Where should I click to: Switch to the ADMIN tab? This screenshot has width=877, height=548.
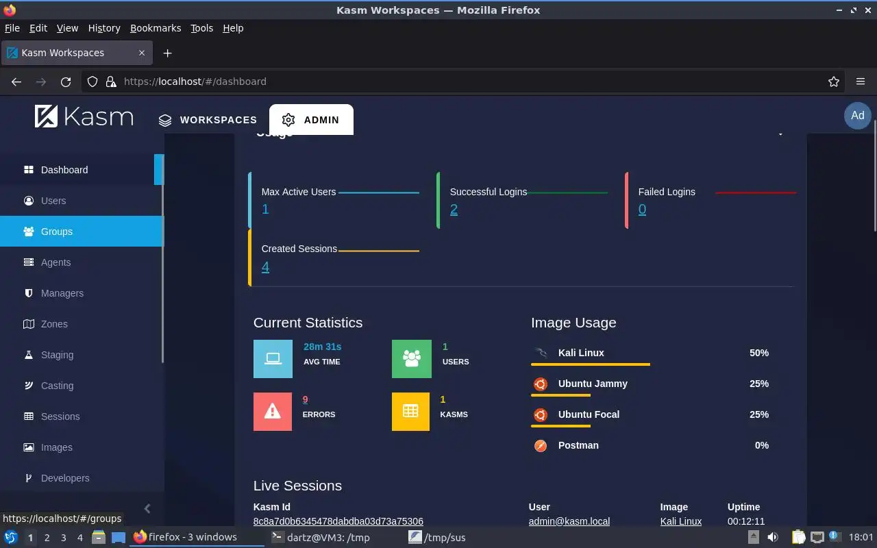coord(311,120)
